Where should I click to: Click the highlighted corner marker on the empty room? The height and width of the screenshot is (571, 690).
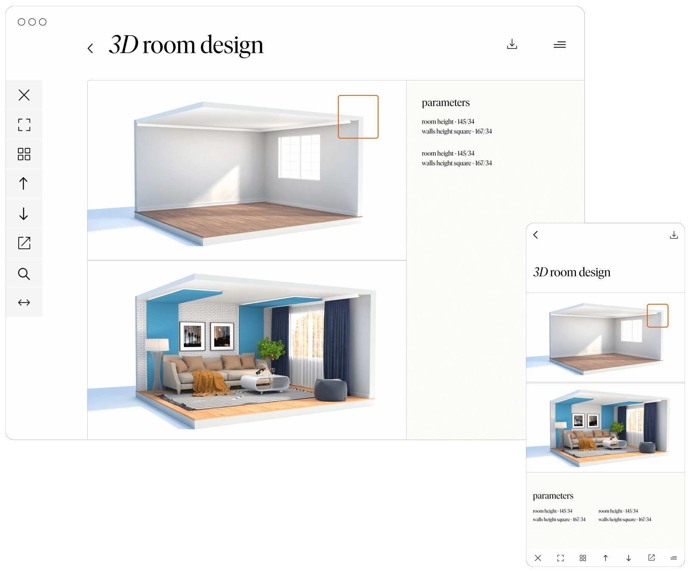358,116
